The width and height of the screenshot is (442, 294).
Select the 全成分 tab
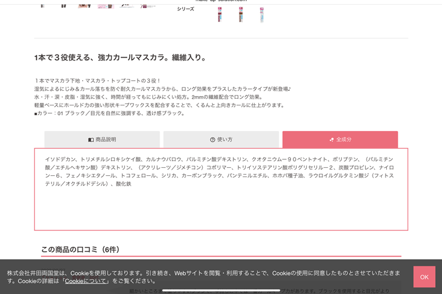click(340, 140)
